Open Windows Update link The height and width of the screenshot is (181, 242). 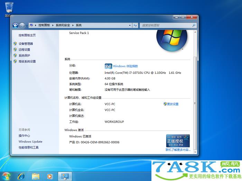coord(30,142)
